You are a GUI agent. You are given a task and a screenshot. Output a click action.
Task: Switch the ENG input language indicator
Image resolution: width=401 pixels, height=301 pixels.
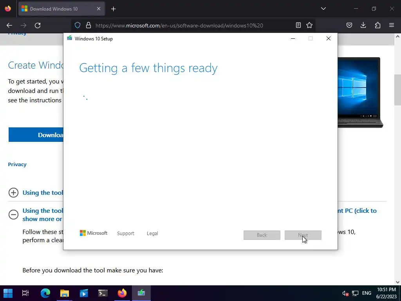click(x=367, y=293)
